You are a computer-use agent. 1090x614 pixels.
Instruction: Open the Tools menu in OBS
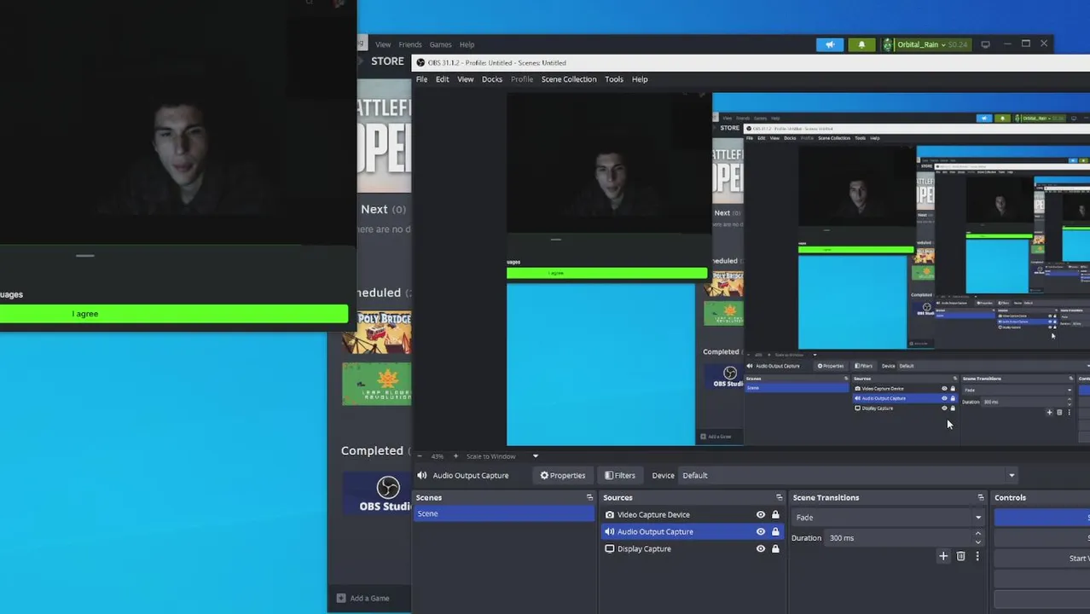(614, 79)
